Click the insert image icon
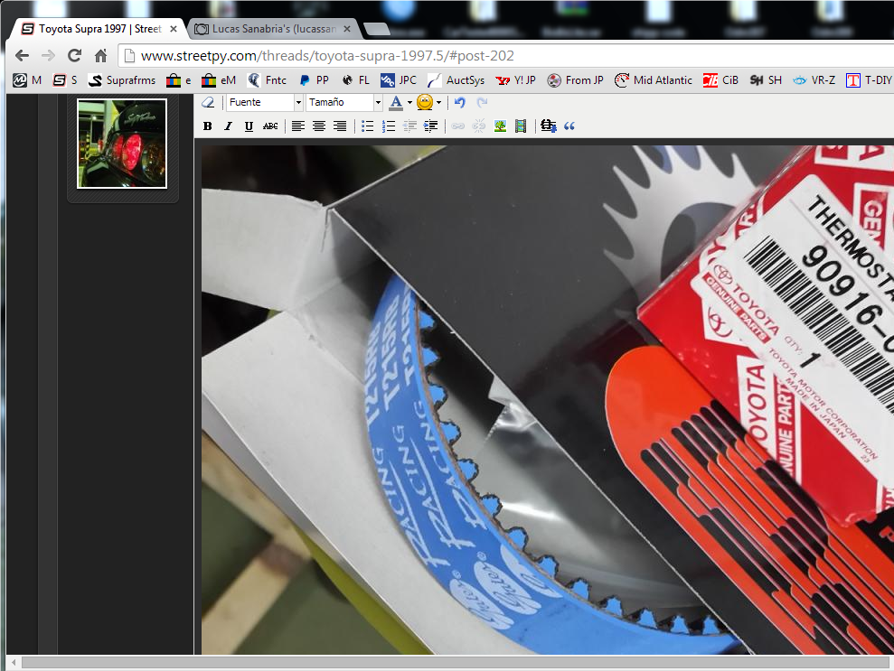Viewport: 894px width, 671px height. (x=500, y=126)
